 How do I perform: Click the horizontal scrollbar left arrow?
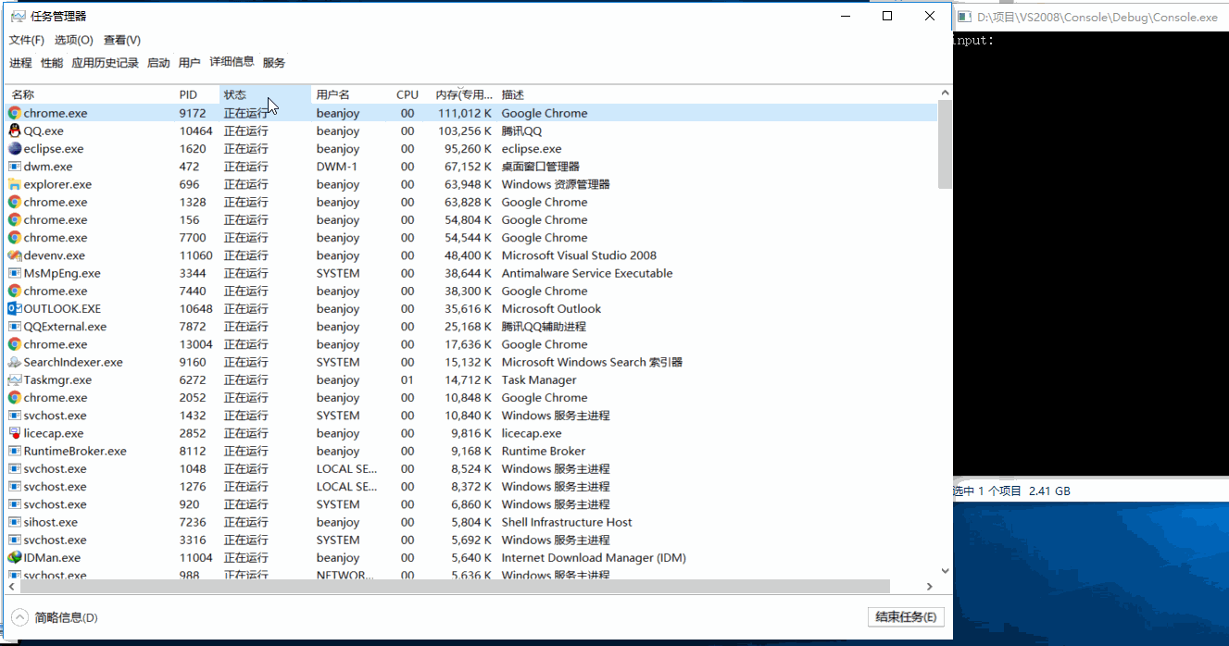(14, 587)
